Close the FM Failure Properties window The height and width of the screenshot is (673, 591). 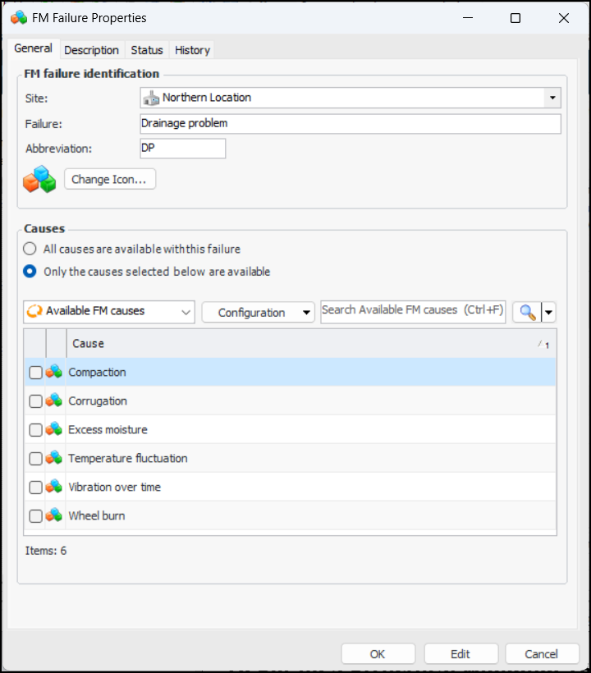564,18
